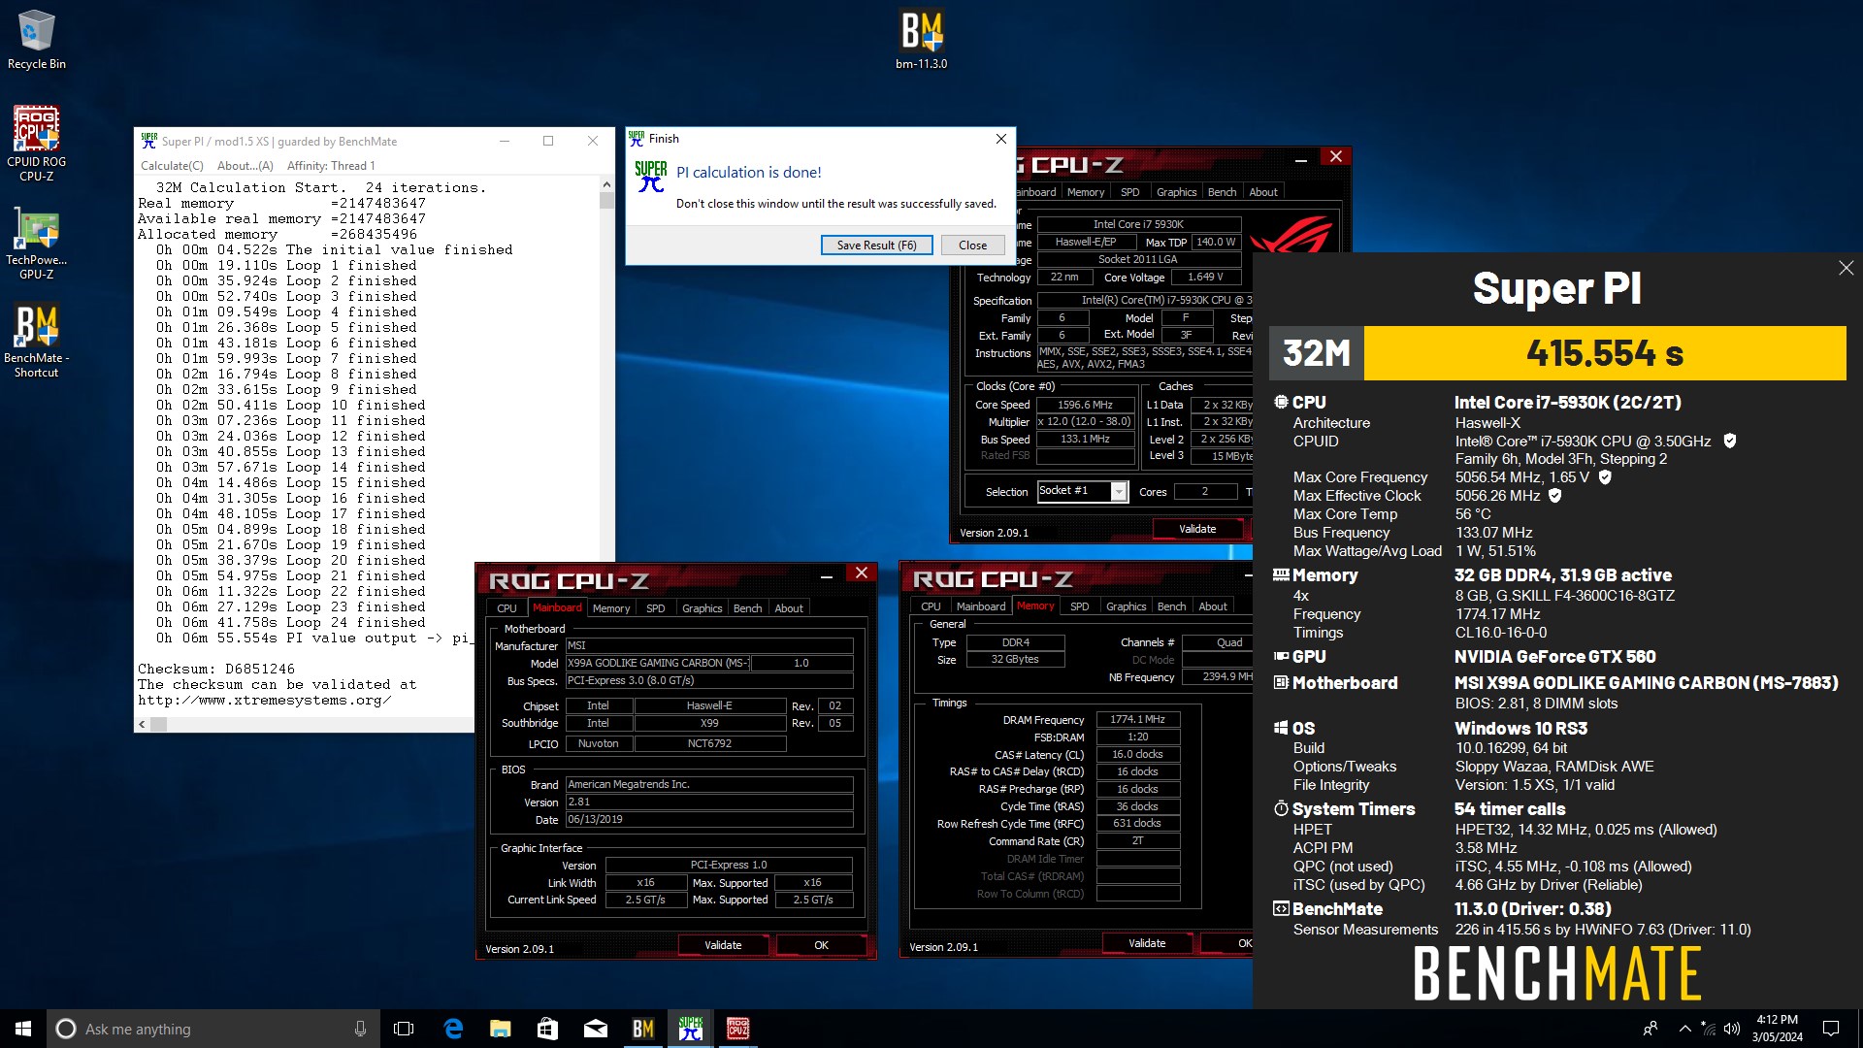Maximize the Super PI window
This screenshot has height=1048, width=1863.
click(548, 141)
